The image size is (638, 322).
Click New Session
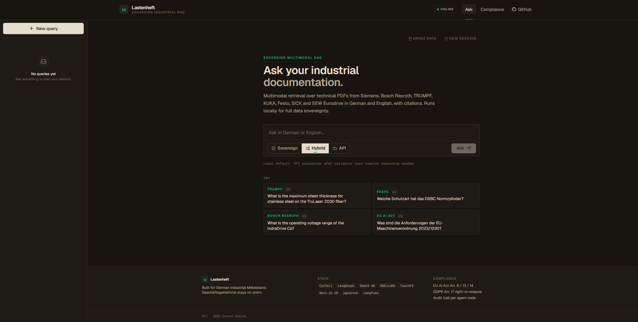(460, 39)
